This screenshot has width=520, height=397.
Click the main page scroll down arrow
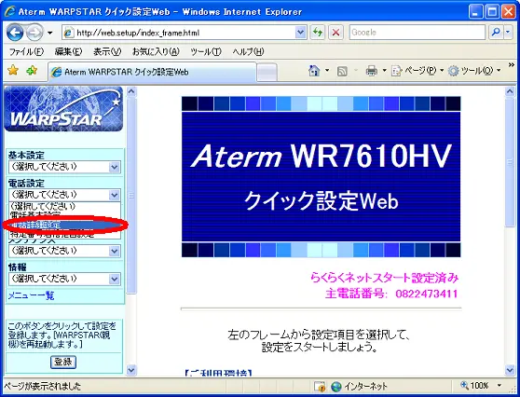click(510, 370)
